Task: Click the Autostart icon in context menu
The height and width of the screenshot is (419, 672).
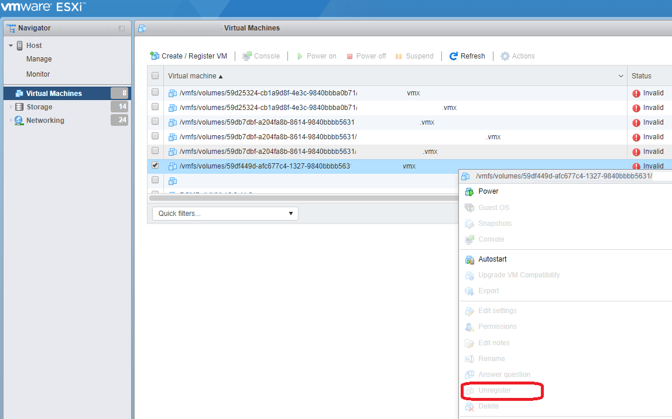Action: click(x=469, y=260)
